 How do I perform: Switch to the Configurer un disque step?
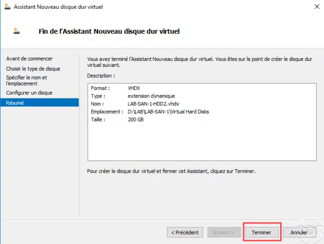(29, 93)
